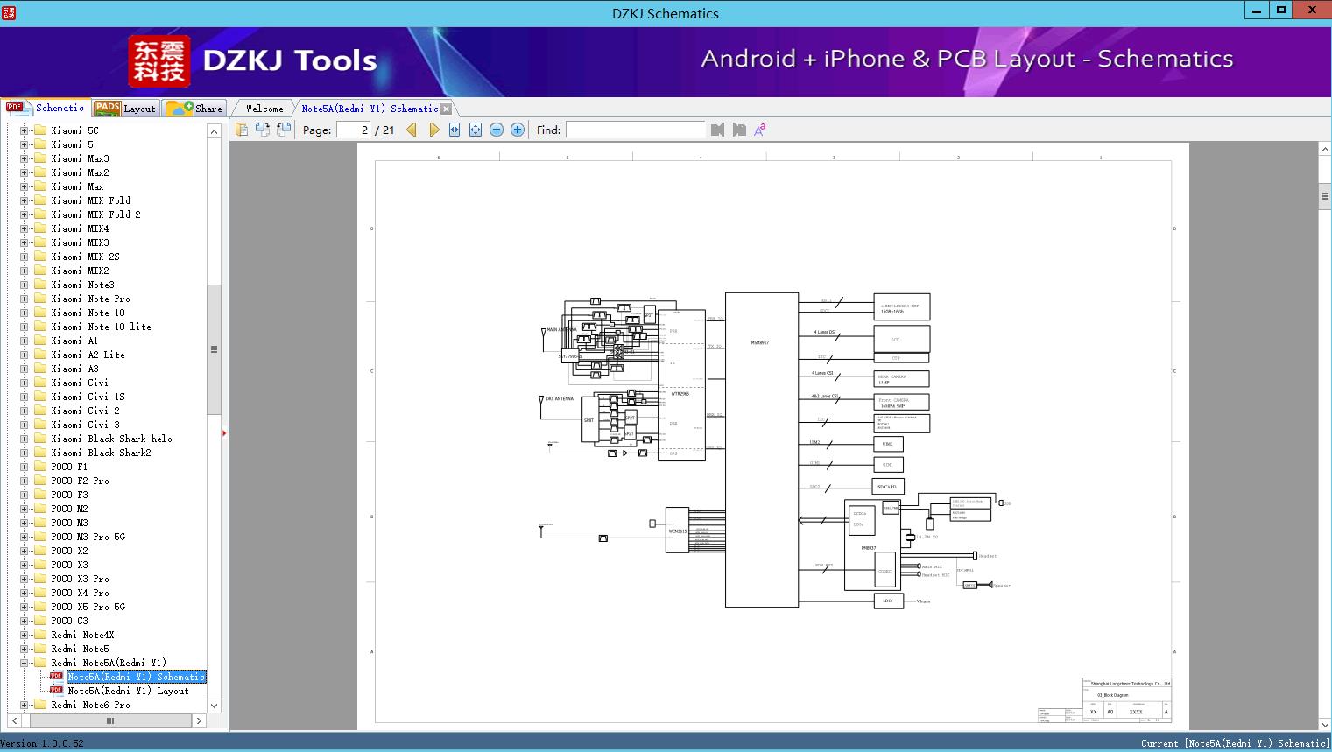
Task: Click the find next icon
Action: (x=739, y=130)
